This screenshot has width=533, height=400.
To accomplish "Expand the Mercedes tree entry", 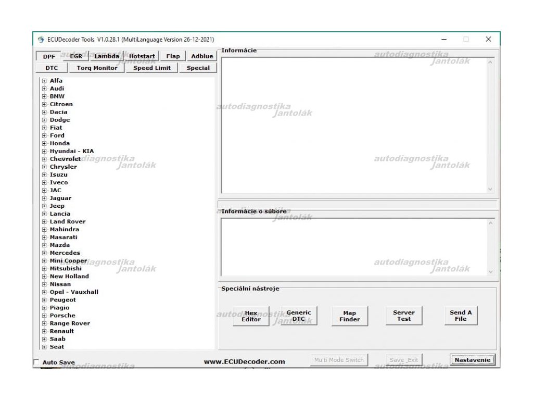I will [44, 253].
